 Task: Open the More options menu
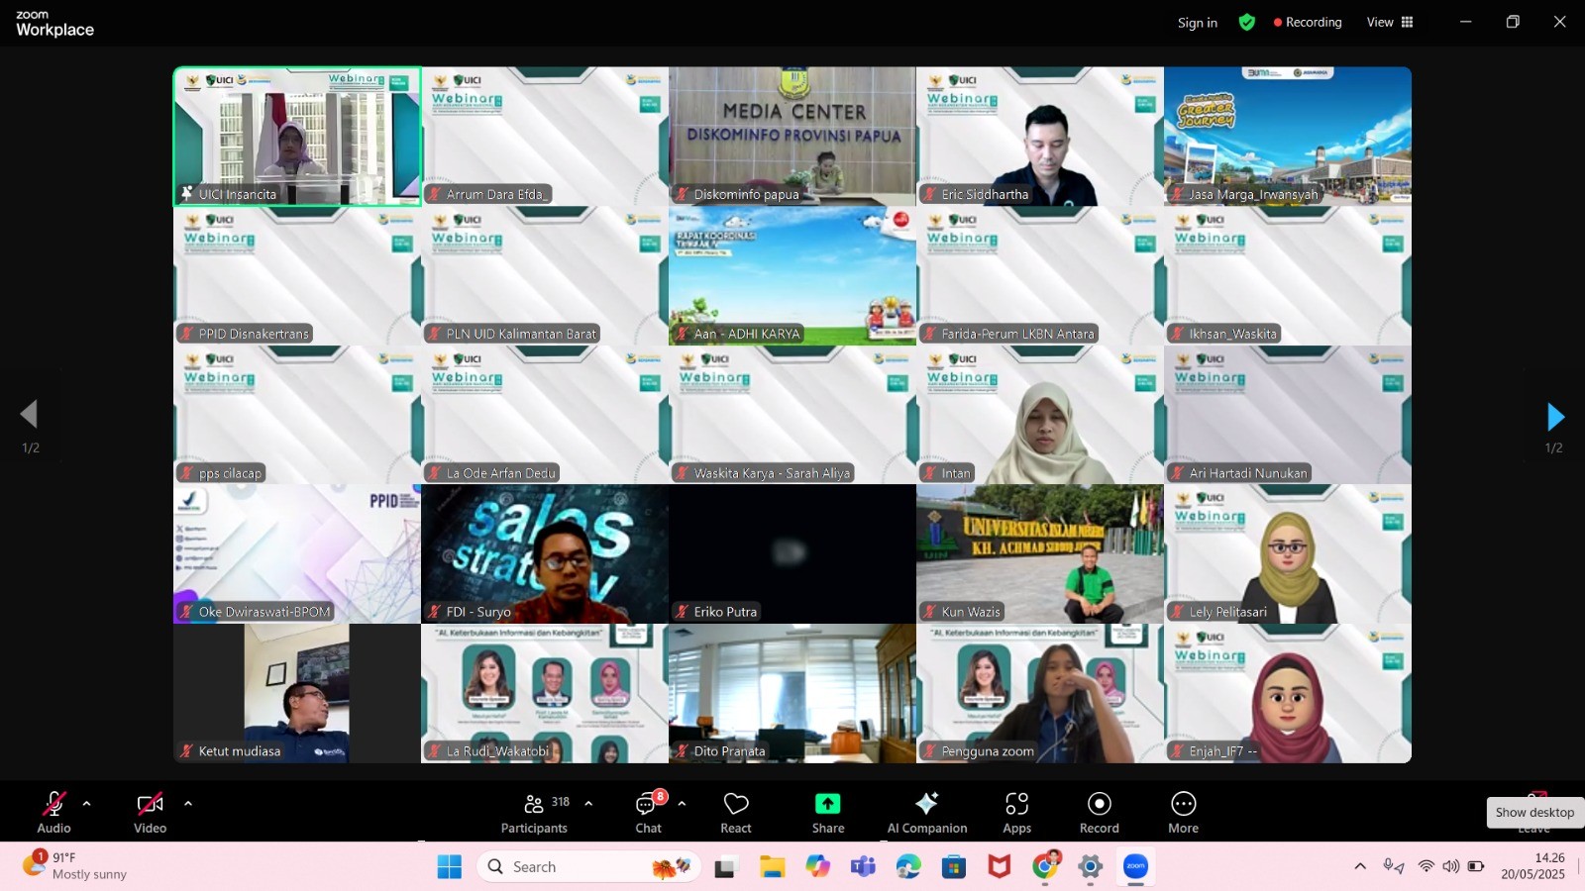[1183, 812]
